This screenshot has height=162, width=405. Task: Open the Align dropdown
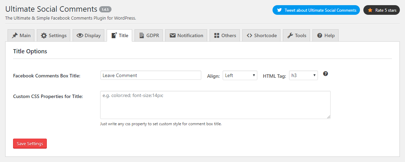240,75
